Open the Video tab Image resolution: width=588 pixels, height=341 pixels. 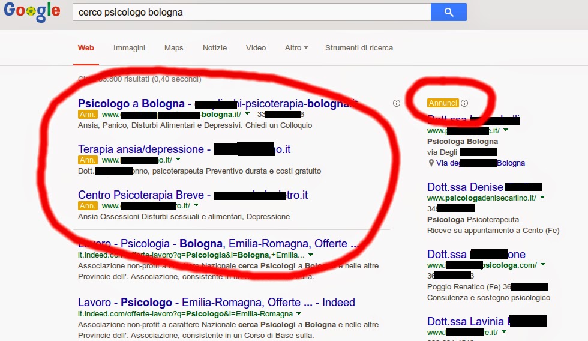click(x=256, y=48)
